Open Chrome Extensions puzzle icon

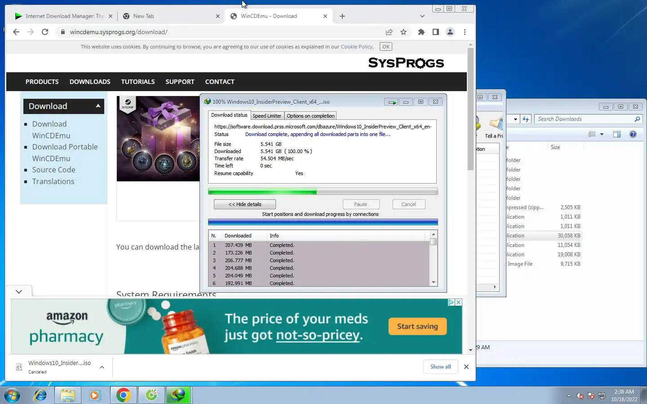[421, 32]
